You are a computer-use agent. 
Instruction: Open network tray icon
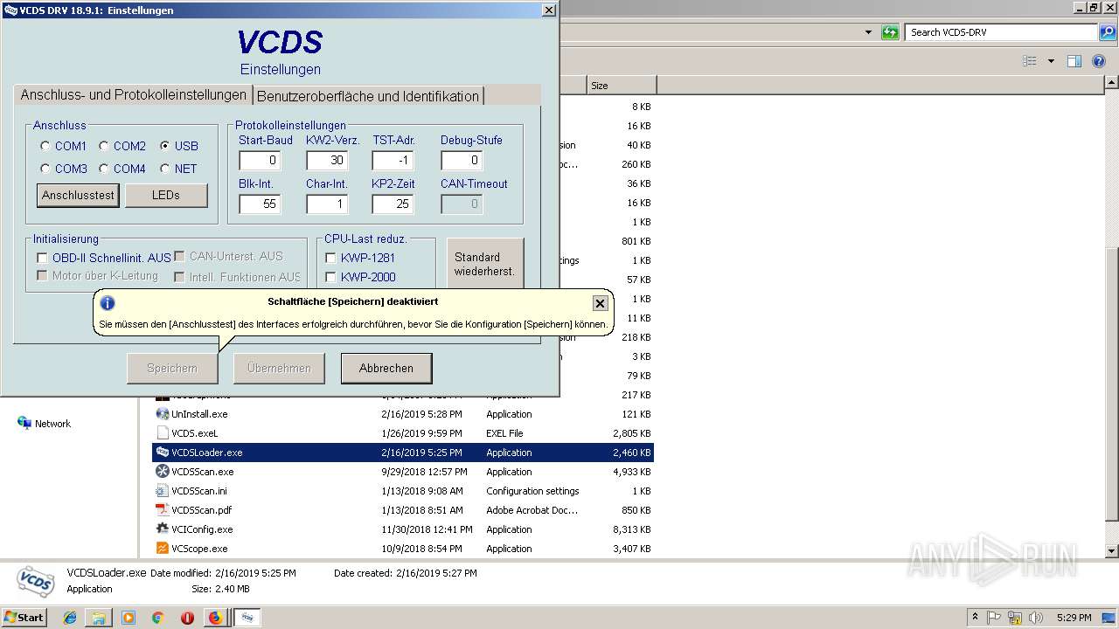1015,618
